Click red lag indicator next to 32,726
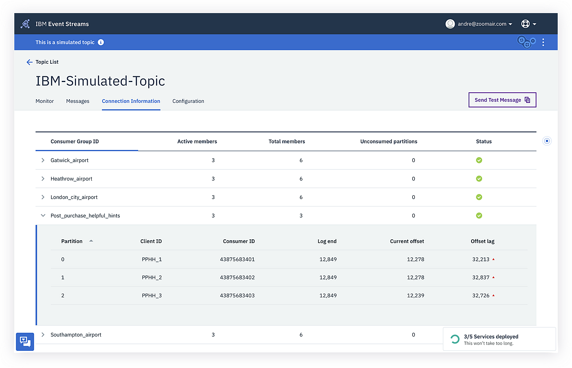 pos(494,295)
